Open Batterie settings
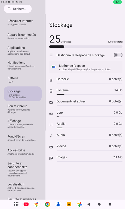The height and width of the screenshot is (209, 125). pos(23,80)
